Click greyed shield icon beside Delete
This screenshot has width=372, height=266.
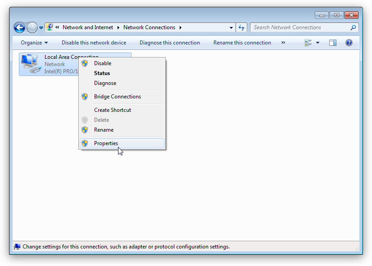point(85,120)
